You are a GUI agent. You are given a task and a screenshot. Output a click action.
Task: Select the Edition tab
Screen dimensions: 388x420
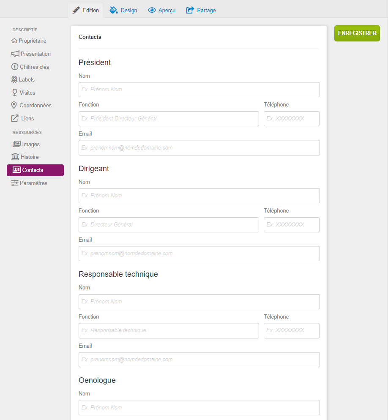pyautogui.click(x=86, y=10)
